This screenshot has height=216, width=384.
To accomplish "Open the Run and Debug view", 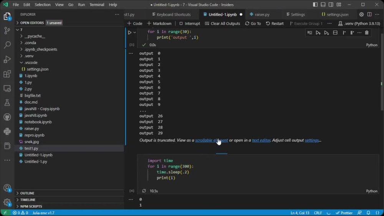I will pos(7,59).
